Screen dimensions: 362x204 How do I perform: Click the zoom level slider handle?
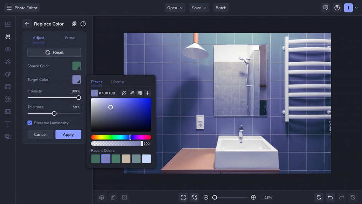[215, 197]
